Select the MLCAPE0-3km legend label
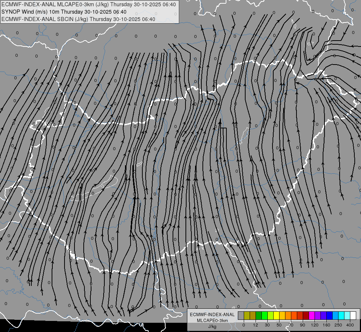The height and width of the screenshot is (332, 361). (212, 321)
